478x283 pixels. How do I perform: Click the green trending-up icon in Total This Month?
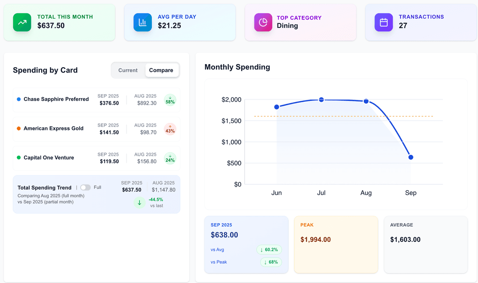[22, 23]
